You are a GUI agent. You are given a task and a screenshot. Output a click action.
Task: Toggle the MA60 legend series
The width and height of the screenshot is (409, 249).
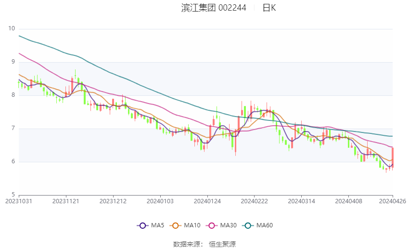tap(257, 225)
